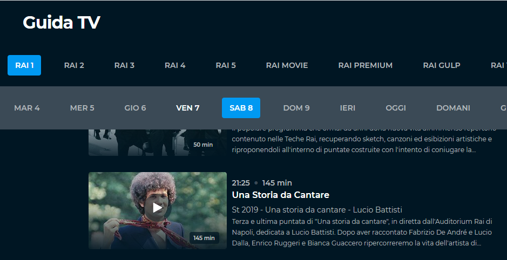Select the VEN 7 day

[187, 108]
